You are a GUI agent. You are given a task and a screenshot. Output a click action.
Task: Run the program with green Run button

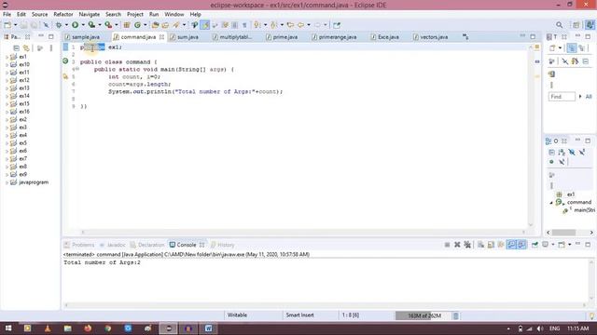coord(75,25)
